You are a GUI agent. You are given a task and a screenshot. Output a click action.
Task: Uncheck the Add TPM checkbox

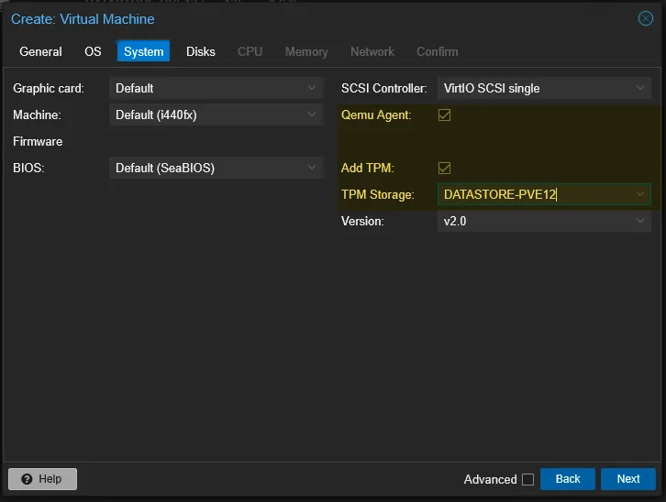(x=445, y=169)
